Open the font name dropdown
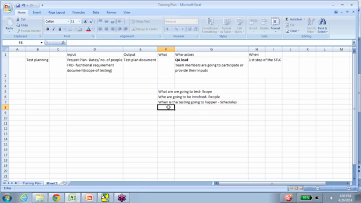This screenshot has height=203, width=361. (68, 21)
